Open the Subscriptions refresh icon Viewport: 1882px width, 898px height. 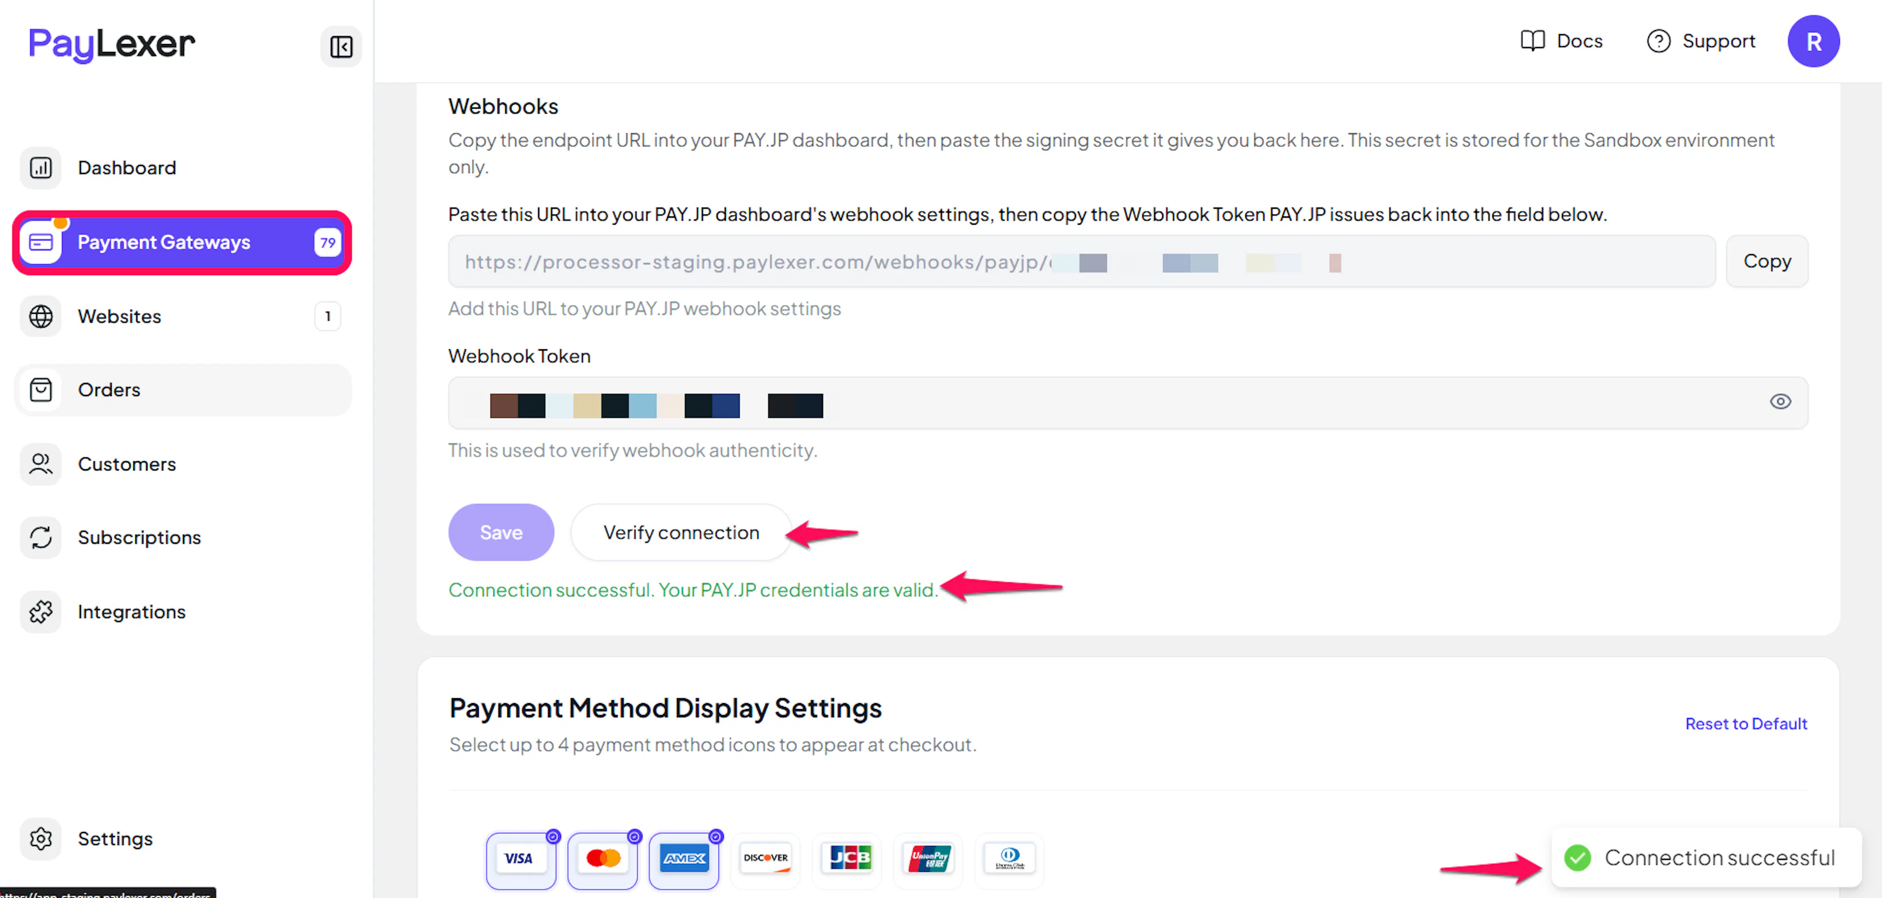point(40,537)
